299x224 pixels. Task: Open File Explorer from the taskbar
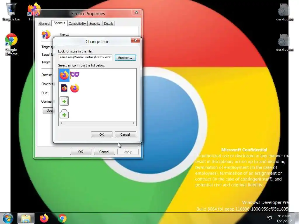[26, 218]
